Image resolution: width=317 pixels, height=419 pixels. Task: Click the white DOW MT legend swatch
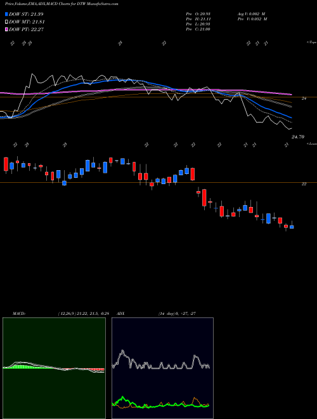(x=6, y=22)
